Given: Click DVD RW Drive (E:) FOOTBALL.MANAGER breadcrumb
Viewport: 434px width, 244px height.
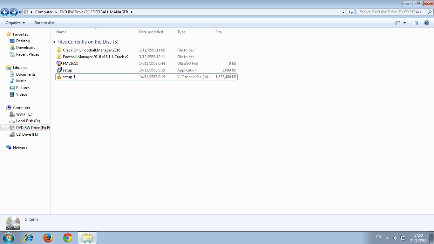Looking at the screenshot, I should point(94,12).
